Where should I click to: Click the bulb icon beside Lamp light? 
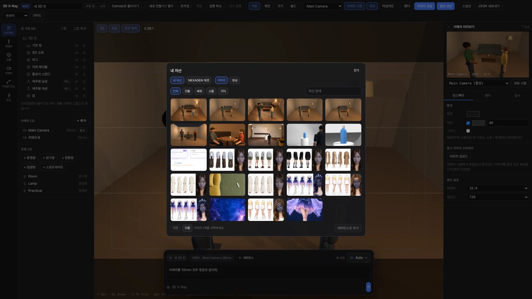tap(25, 184)
